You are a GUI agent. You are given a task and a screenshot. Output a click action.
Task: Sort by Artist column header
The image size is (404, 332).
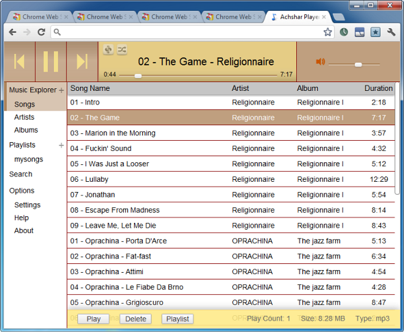(x=240, y=88)
